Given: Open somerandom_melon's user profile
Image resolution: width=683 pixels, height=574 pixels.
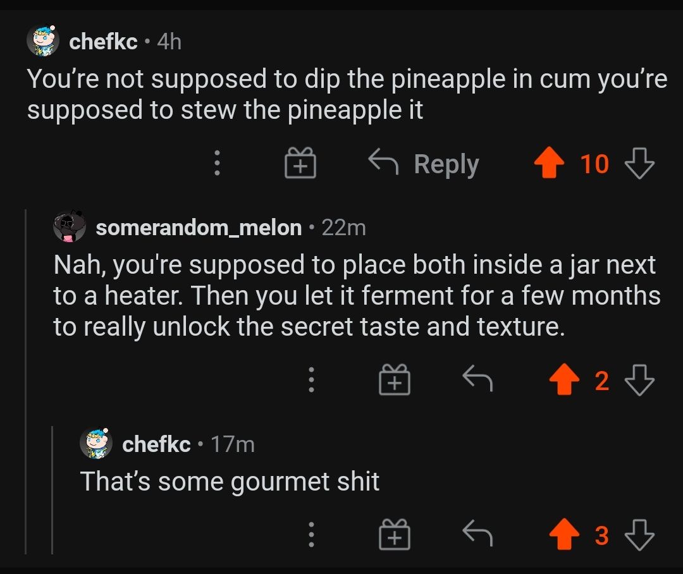Looking at the screenshot, I should tap(198, 228).
